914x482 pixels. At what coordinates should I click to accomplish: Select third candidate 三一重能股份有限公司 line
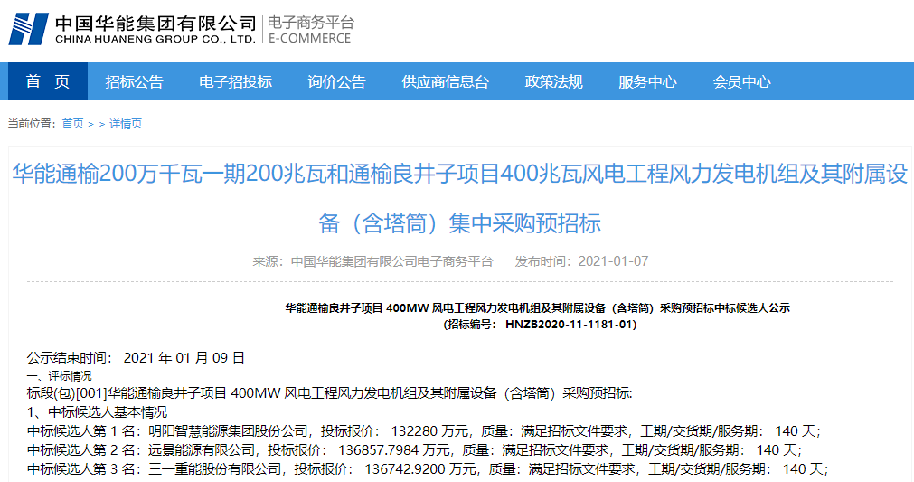[x=428, y=469]
